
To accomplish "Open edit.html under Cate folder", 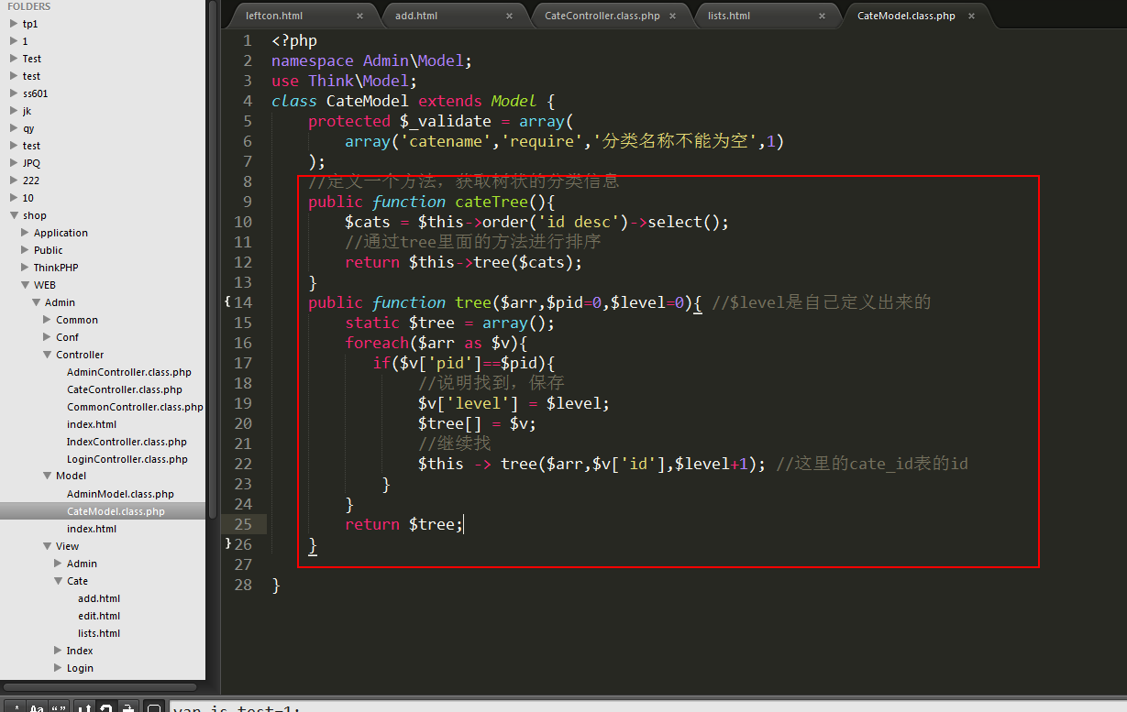I will pos(99,616).
